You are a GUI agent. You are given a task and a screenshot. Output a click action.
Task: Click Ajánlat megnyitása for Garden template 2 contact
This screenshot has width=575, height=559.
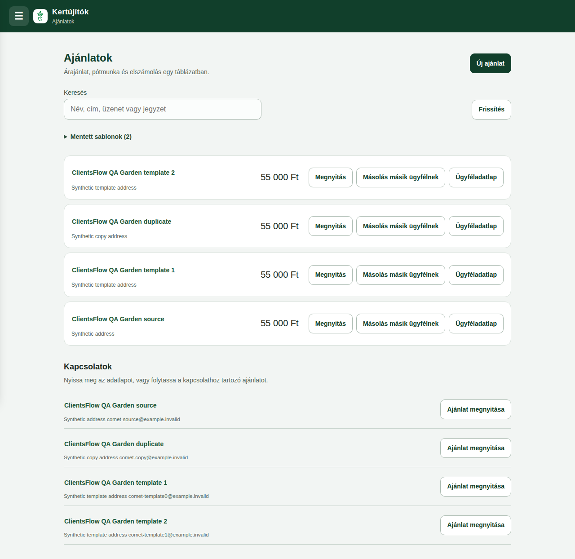(476, 525)
